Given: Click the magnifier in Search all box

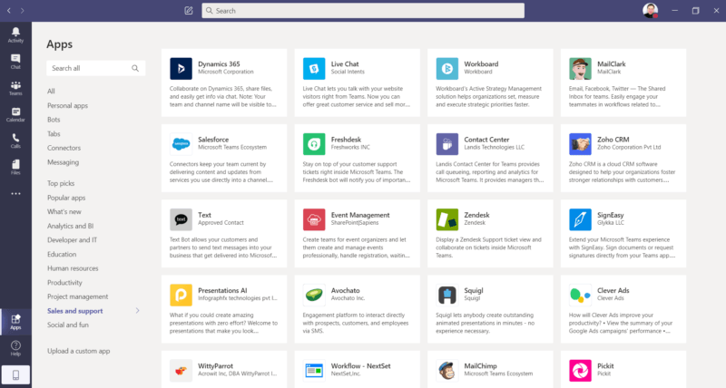Looking at the screenshot, I should click(x=134, y=68).
